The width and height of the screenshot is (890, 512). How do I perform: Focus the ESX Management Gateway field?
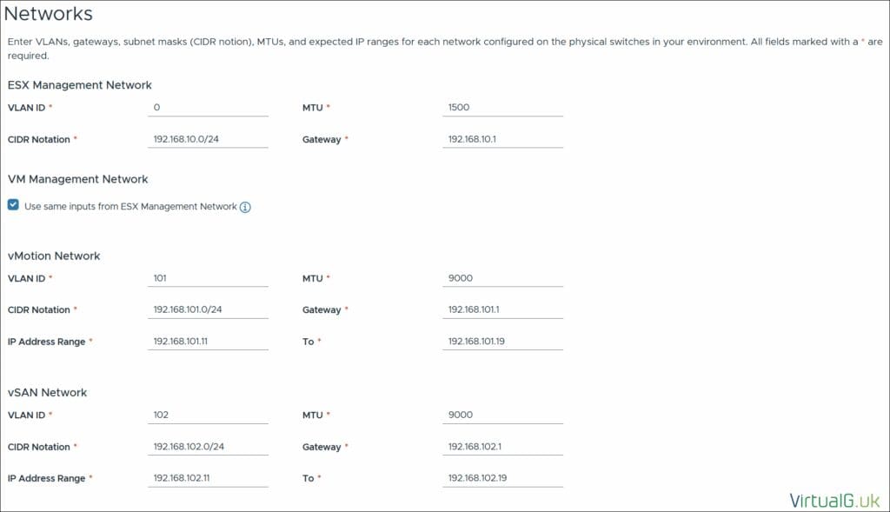coord(502,139)
